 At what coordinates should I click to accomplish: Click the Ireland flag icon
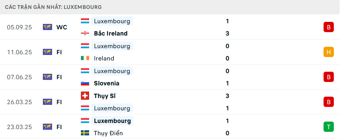(x=85, y=58)
